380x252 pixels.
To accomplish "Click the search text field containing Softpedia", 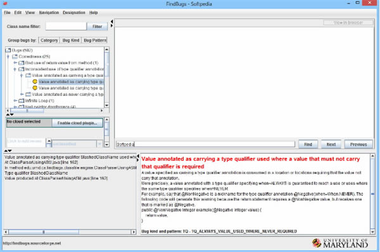I will point(205,144).
